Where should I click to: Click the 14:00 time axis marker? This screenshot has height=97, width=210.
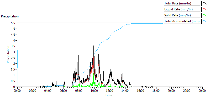pos(125,91)
